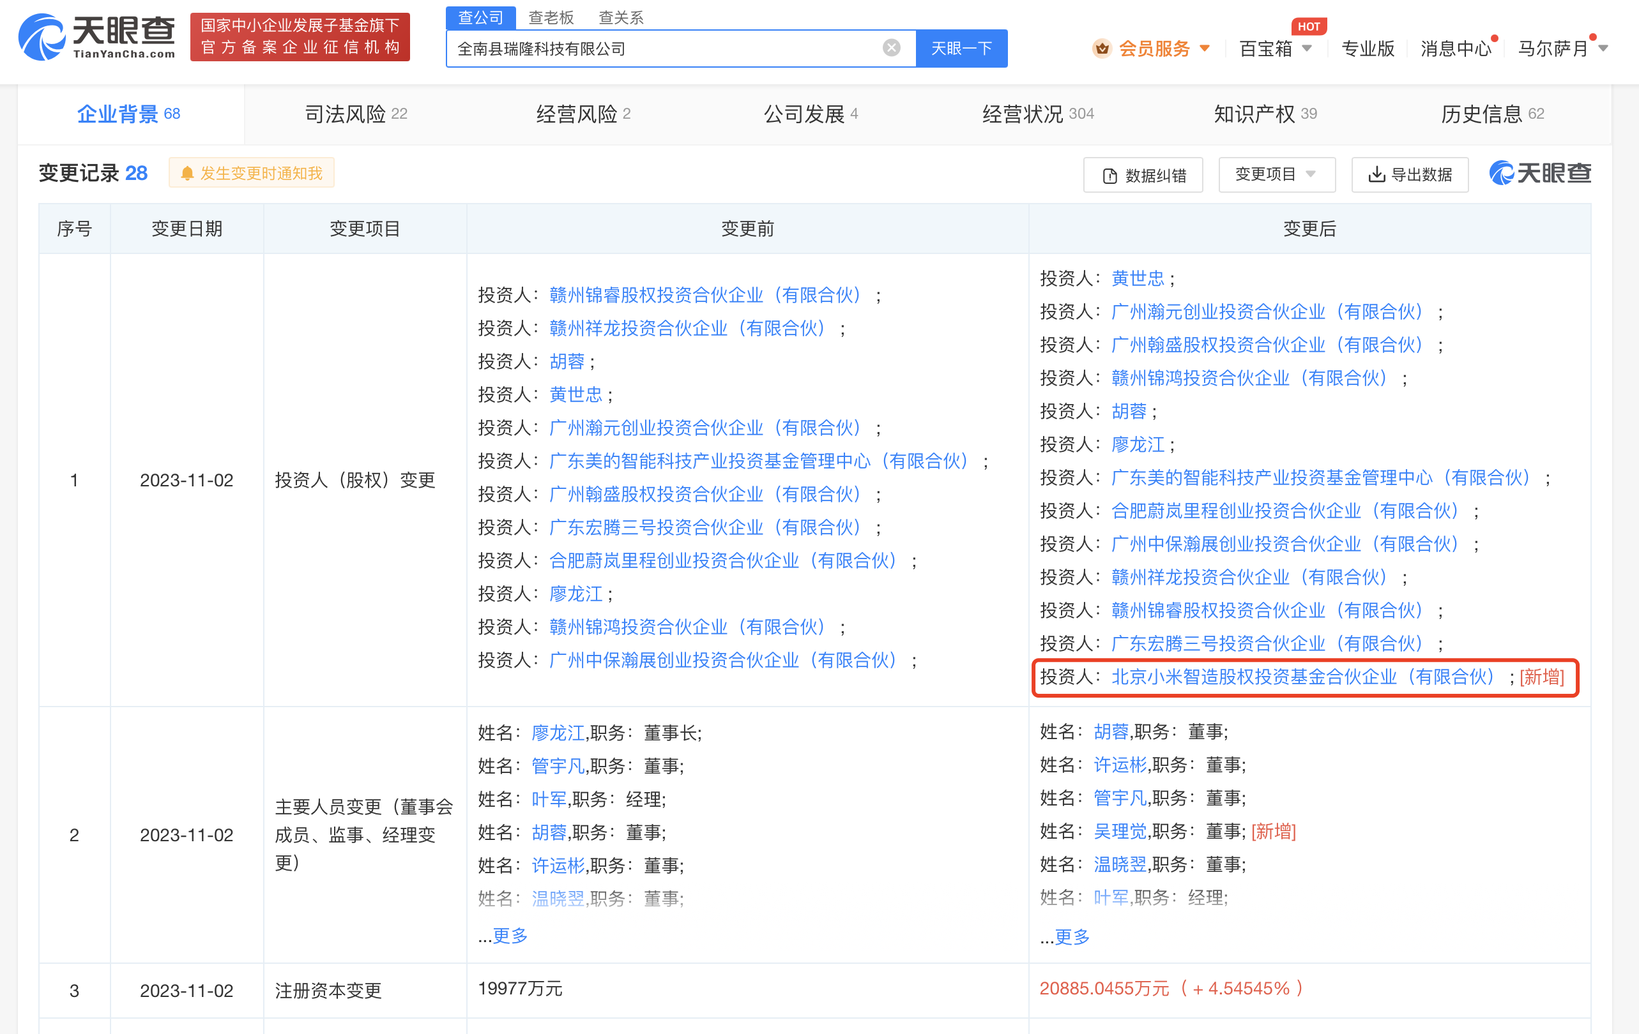
Task: Switch to the 查关系 search tab
Action: click(620, 17)
